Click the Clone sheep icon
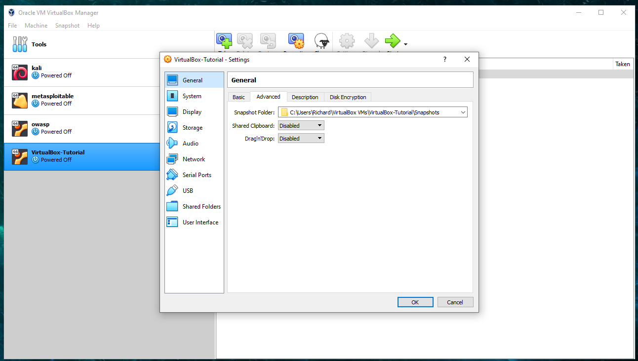Screen dimensions: 638x361 coord(322,41)
